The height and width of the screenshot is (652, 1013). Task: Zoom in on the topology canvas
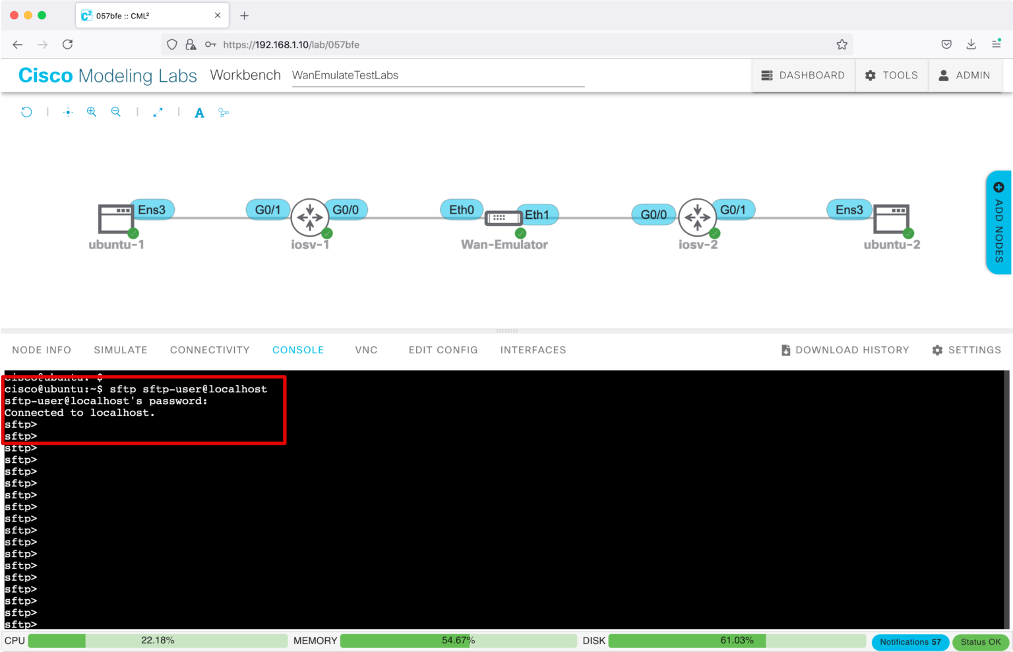pos(92,112)
